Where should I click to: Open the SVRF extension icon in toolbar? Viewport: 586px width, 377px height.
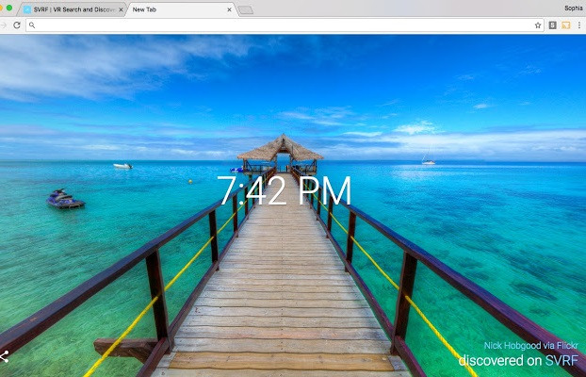[x=553, y=25]
